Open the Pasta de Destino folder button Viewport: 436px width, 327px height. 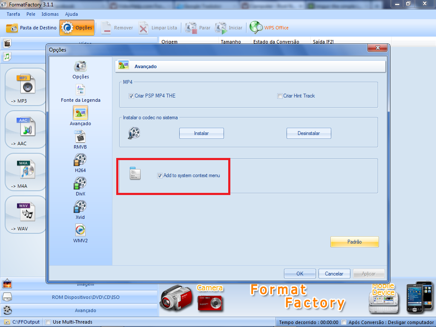coord(31,28)
